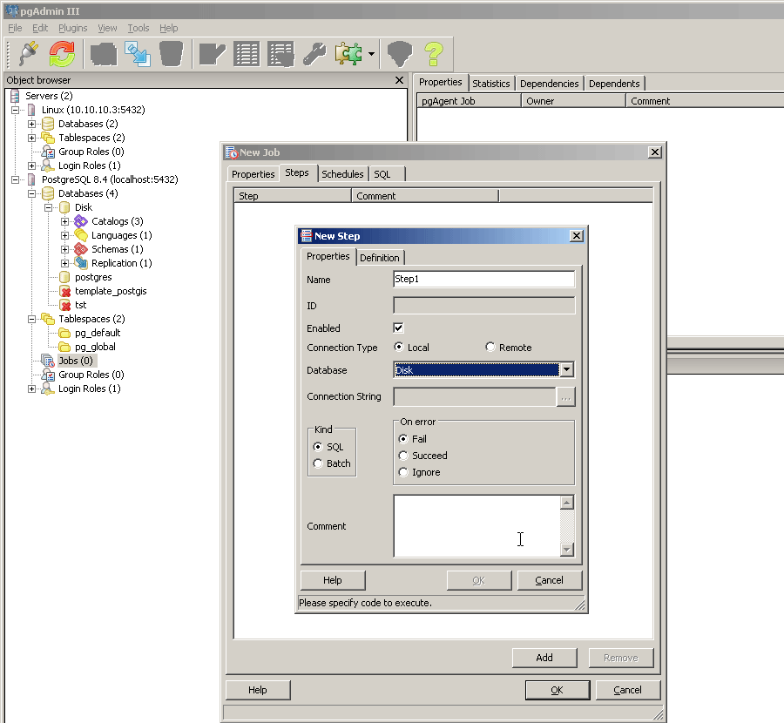Choose SQL kind radio button
Image resolution: width=784 pixels, height=723 pixels.
point(317,447)
